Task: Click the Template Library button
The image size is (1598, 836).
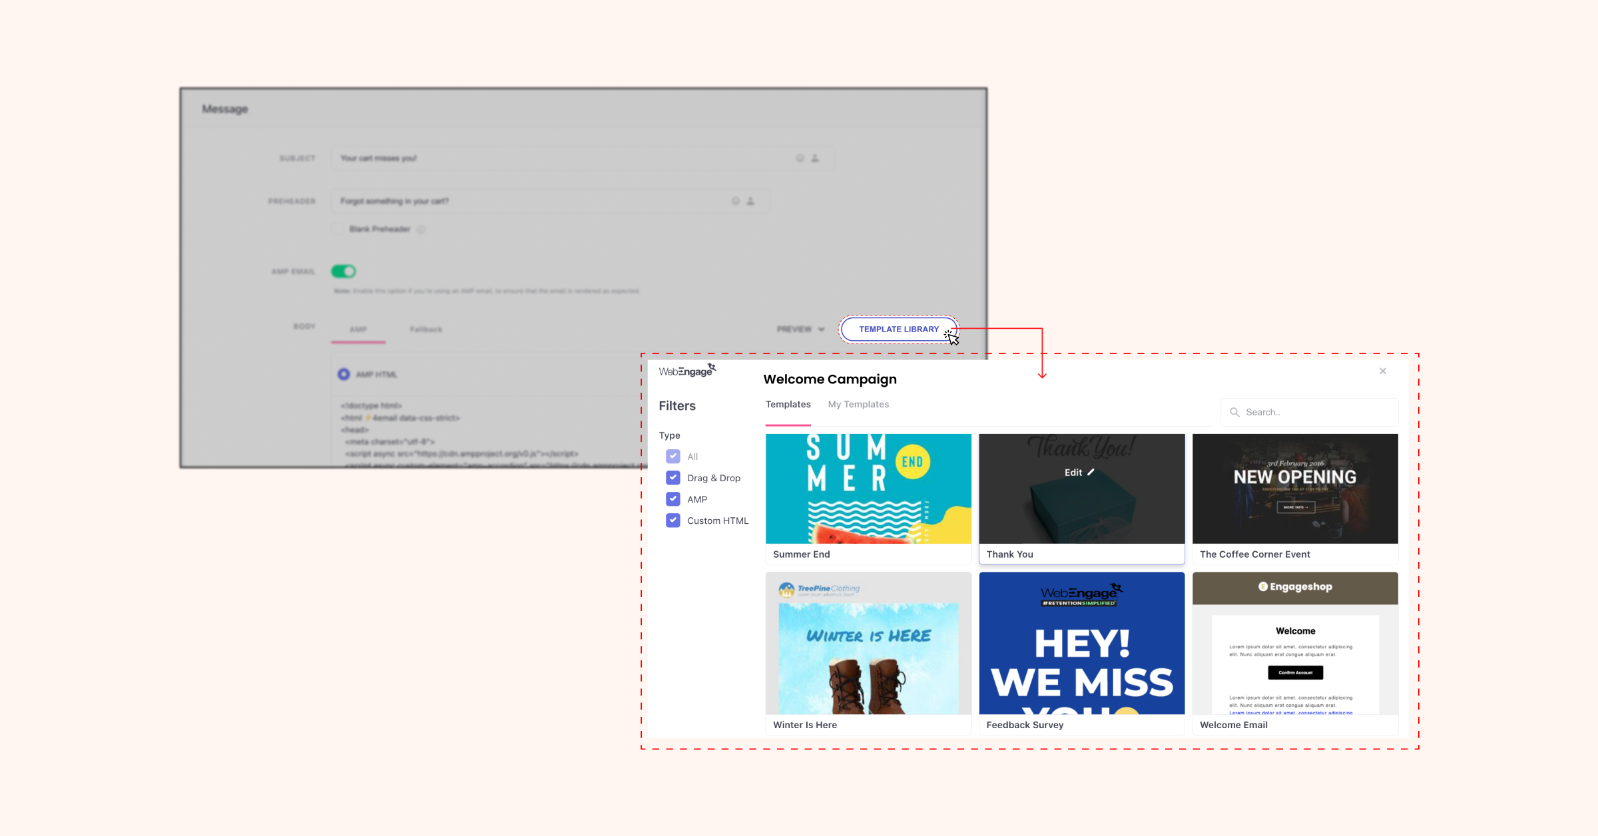Action: [x=899, y=328]
